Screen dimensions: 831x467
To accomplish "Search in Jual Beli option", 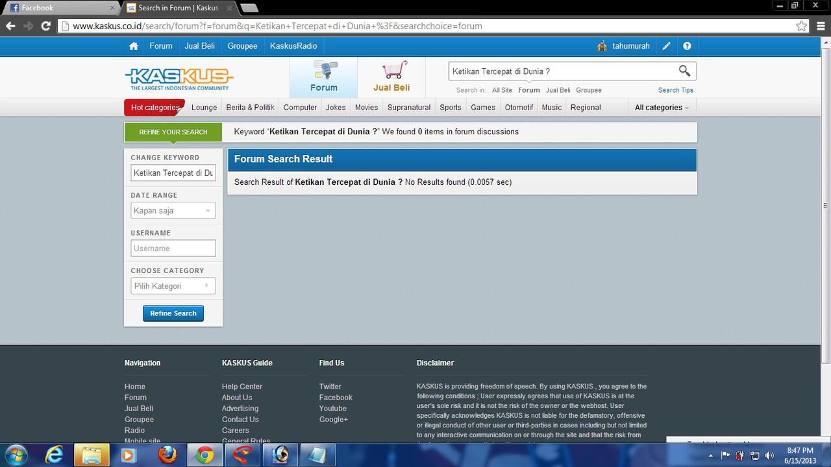I will coord(558,90).
